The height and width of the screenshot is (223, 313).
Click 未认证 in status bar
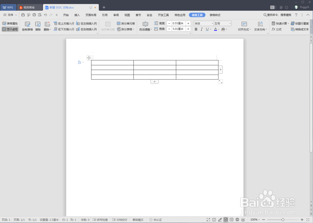click(x=156, y=220)
